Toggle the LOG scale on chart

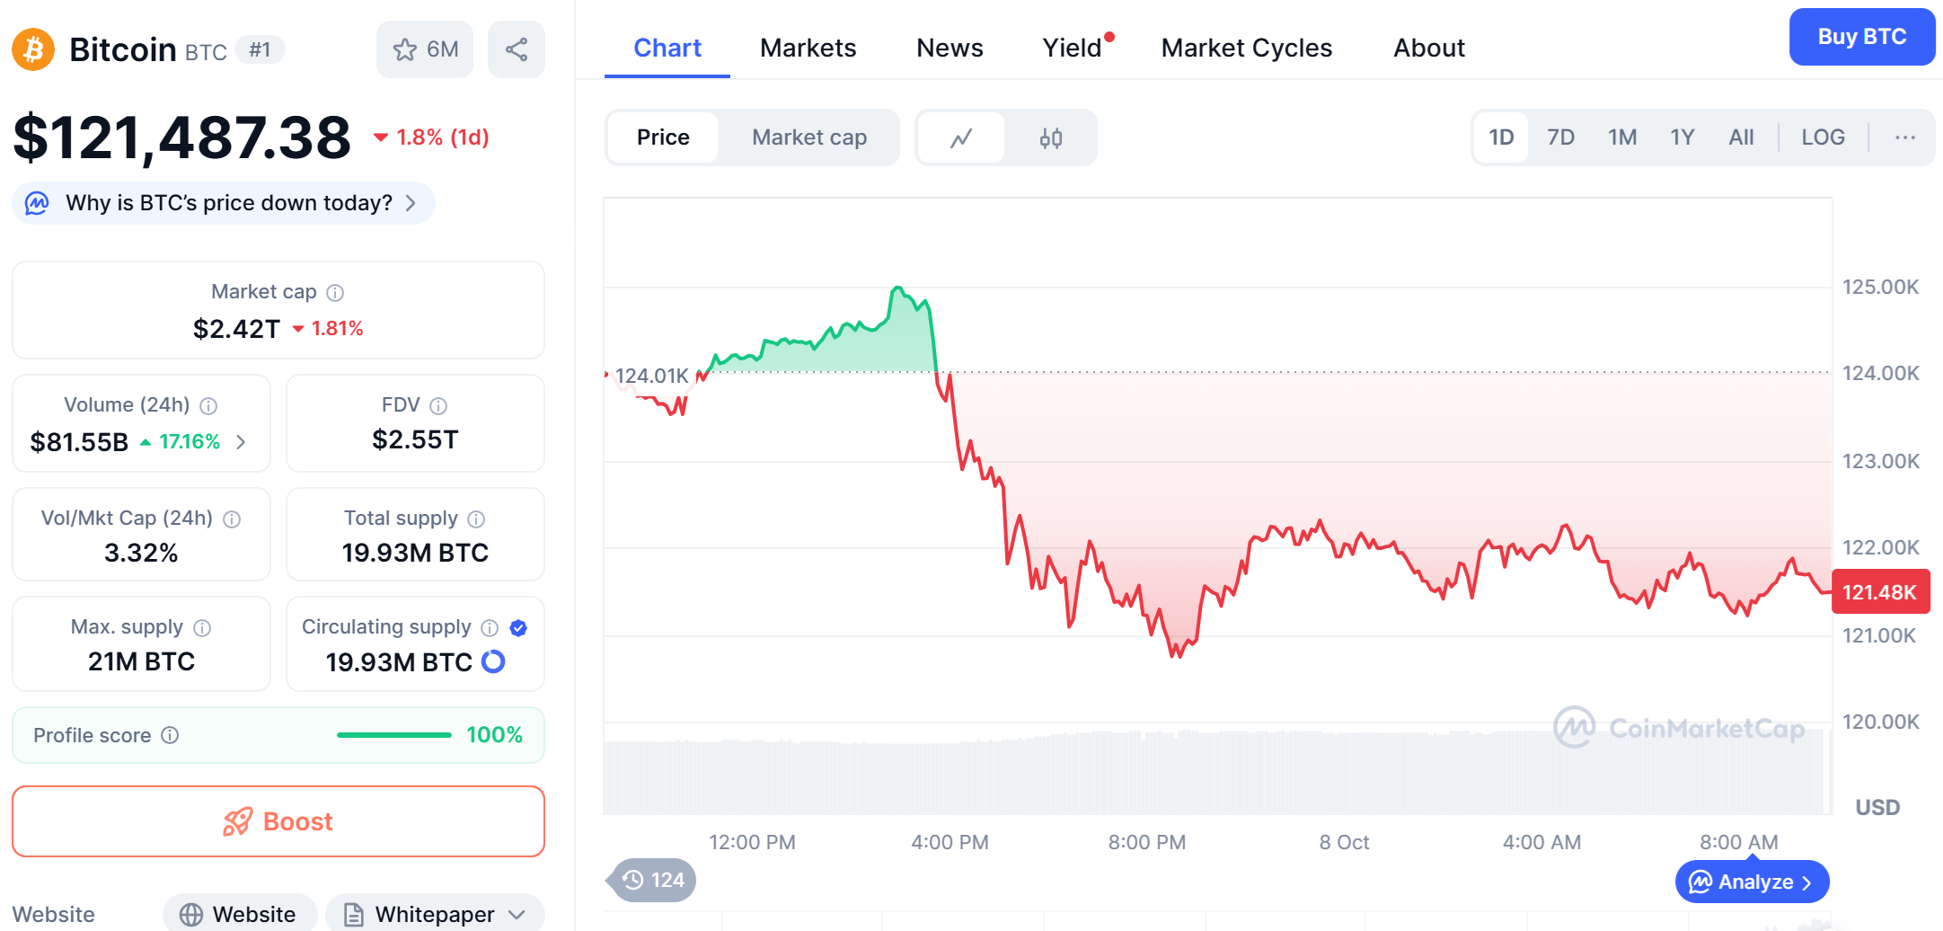pos(1823,137)
